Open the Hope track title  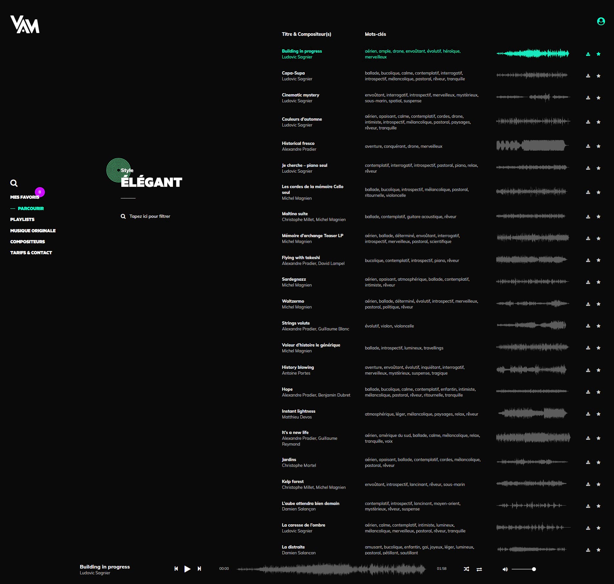(x=287, y=389)
